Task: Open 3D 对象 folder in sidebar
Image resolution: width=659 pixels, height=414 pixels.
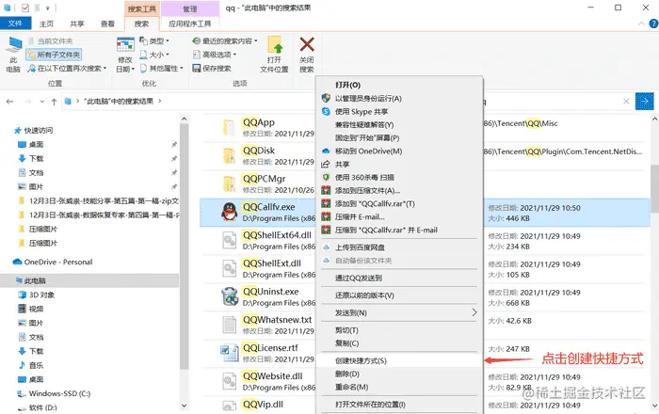Action: pos(37,295)
